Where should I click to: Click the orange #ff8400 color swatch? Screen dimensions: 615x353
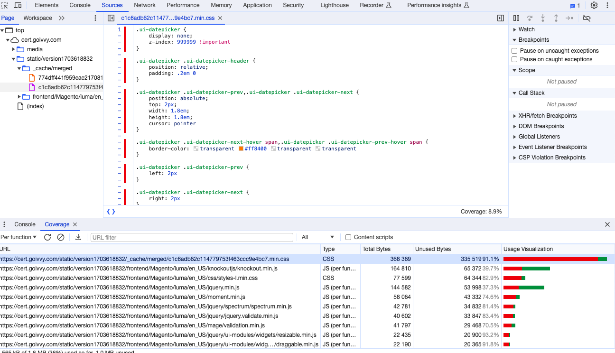(241, 149)
